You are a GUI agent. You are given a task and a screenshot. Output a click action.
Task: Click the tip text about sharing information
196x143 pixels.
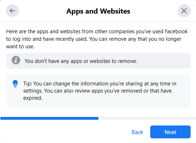coord(100,91)
